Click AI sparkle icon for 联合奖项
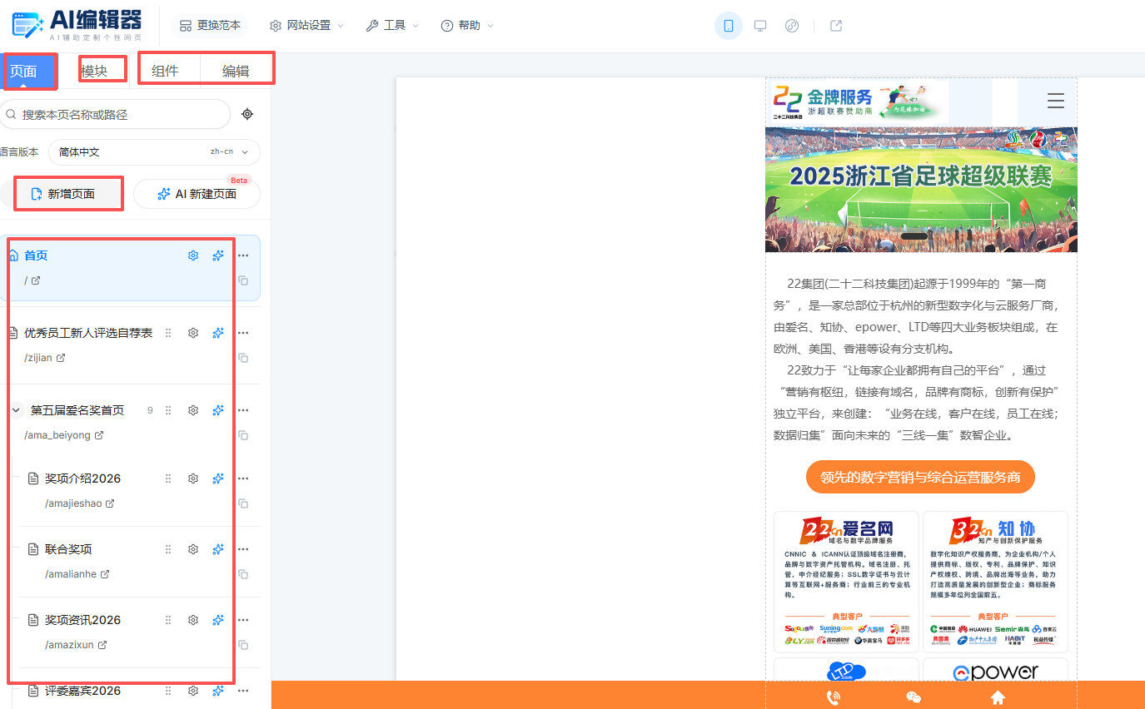The width and height of the screenshot is (1145, 709). pos(218,549)
